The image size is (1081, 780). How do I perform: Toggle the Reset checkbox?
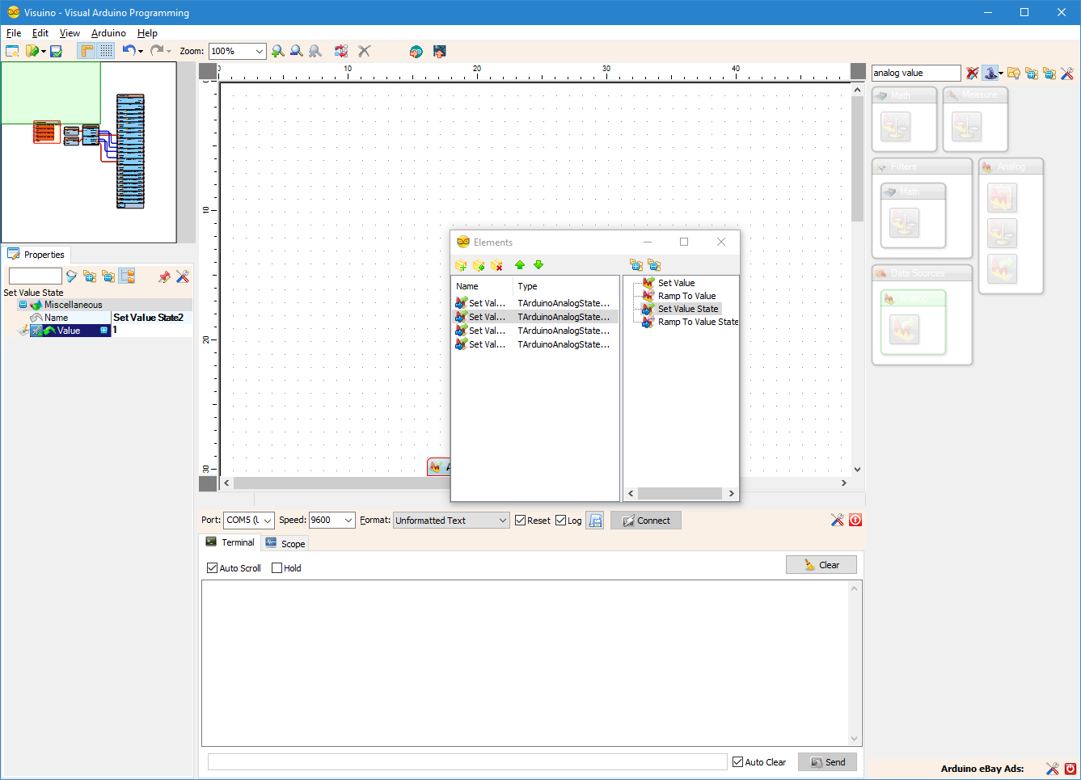point(520,521)
